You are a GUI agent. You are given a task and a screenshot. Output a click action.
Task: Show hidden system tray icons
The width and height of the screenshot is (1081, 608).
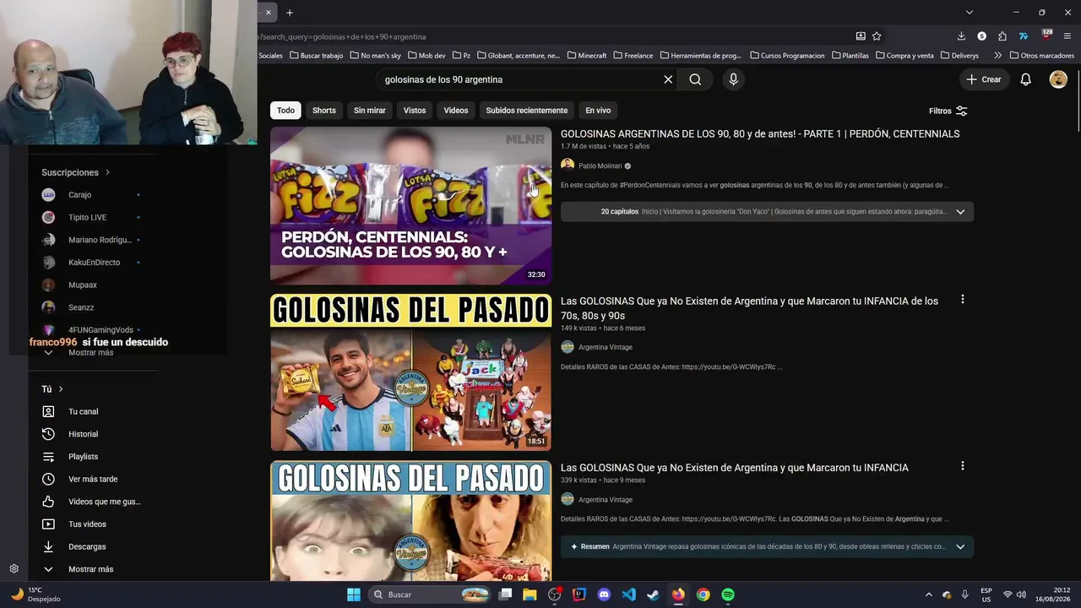pos(929,594)
